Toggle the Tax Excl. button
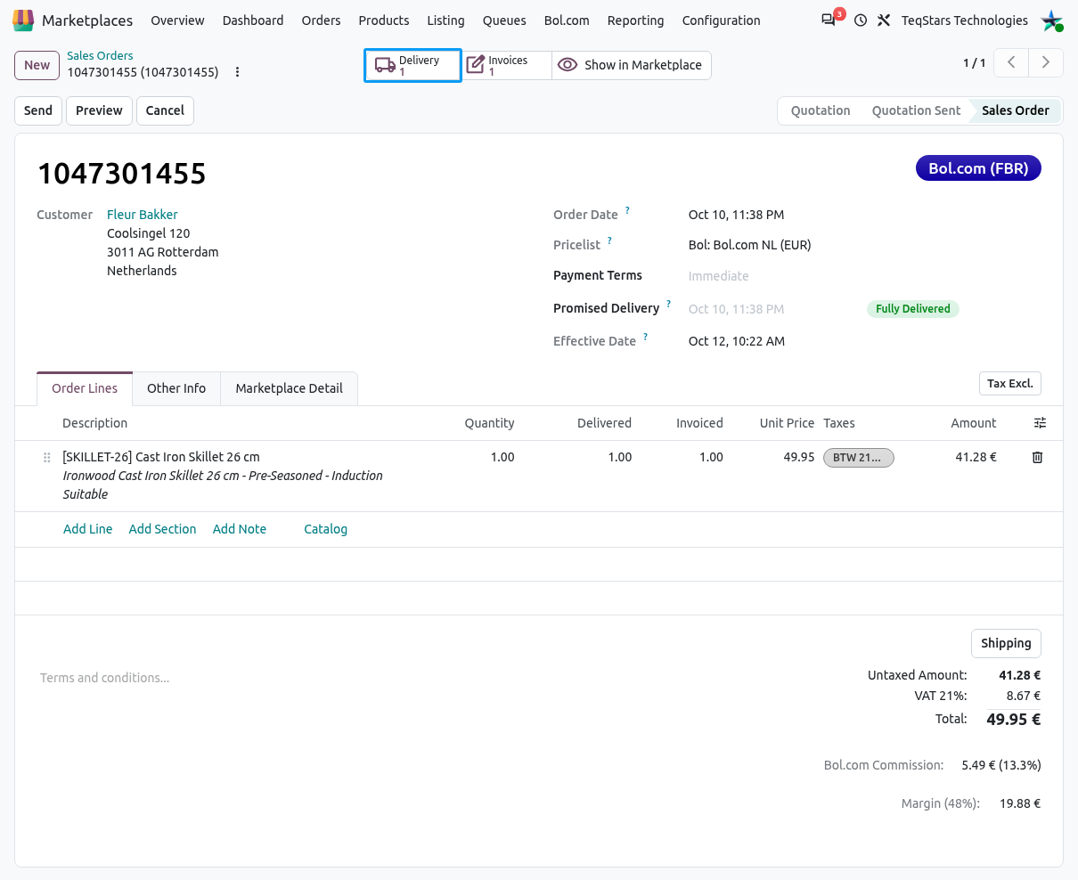Image resolution: width=1078 pixels, height=880 pixels. 1009,383
